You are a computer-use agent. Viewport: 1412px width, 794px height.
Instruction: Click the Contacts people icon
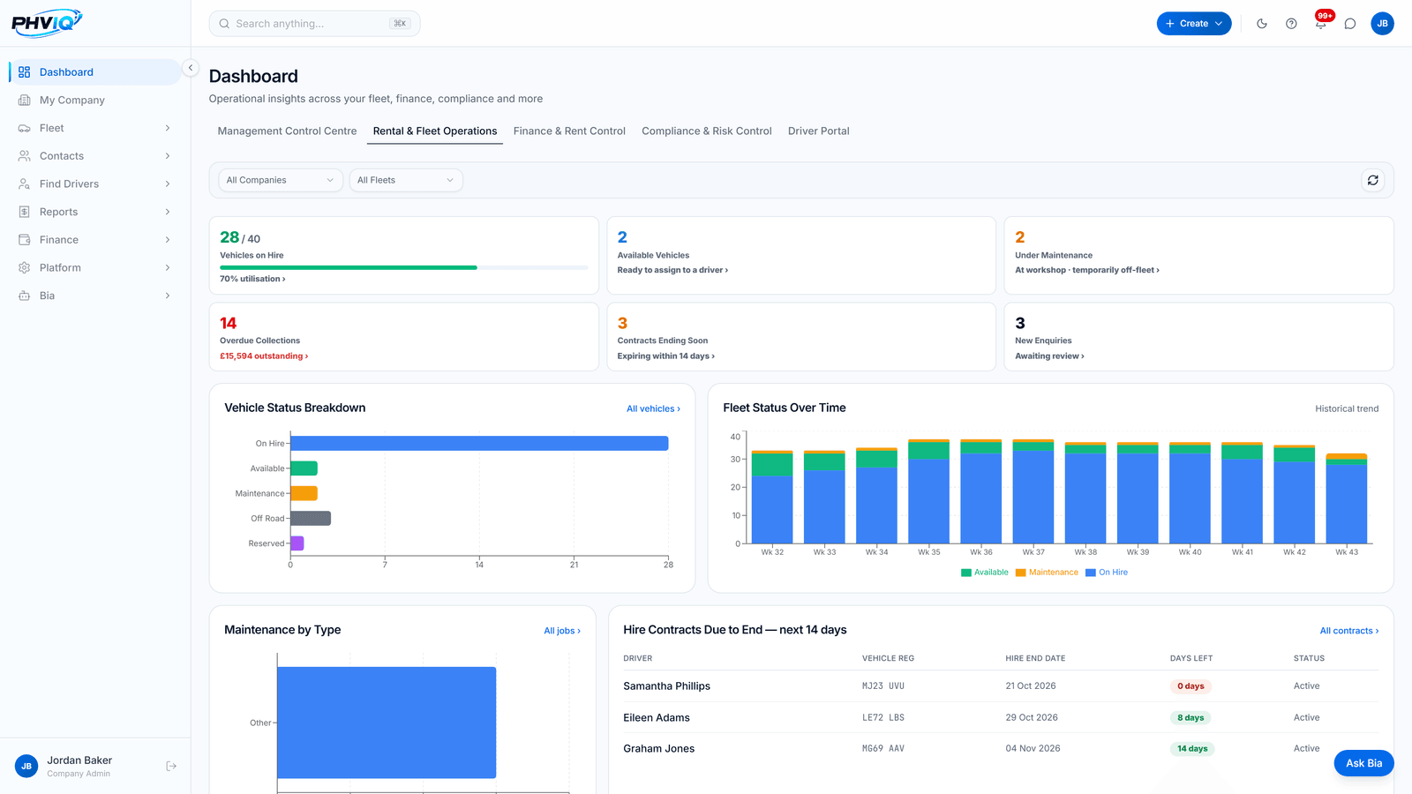click(24, 156)
